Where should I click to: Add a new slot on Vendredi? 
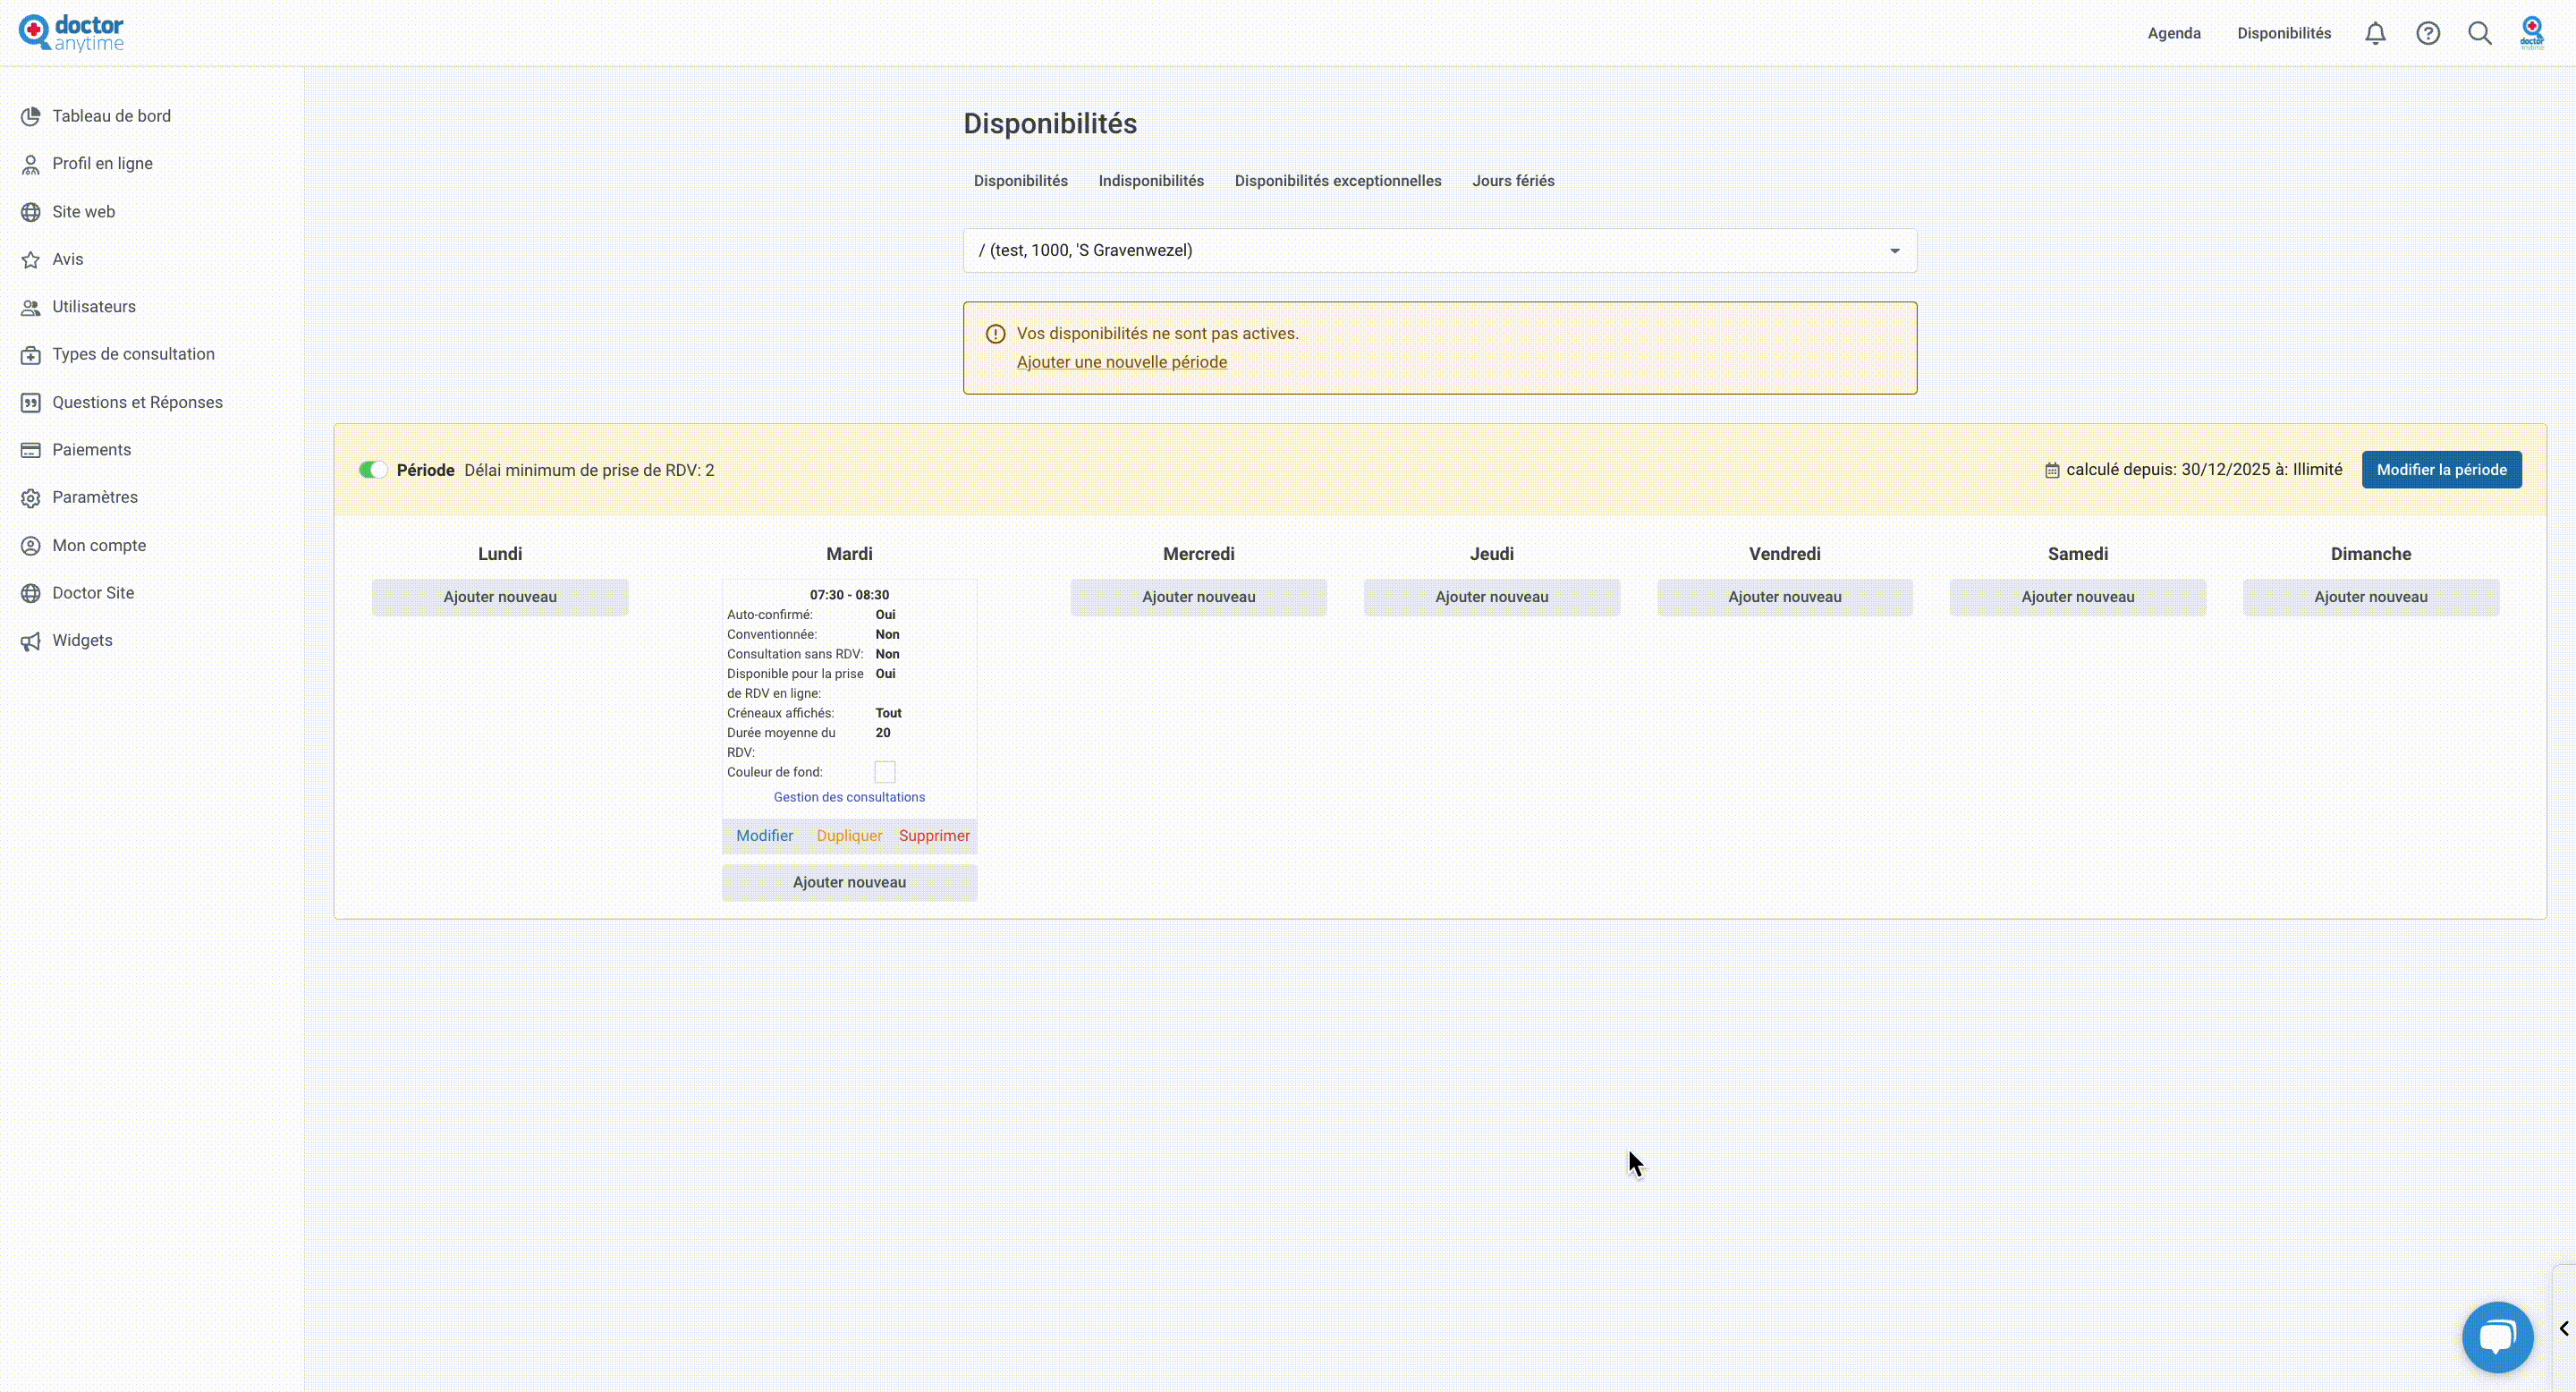[x=1784, y=597]
